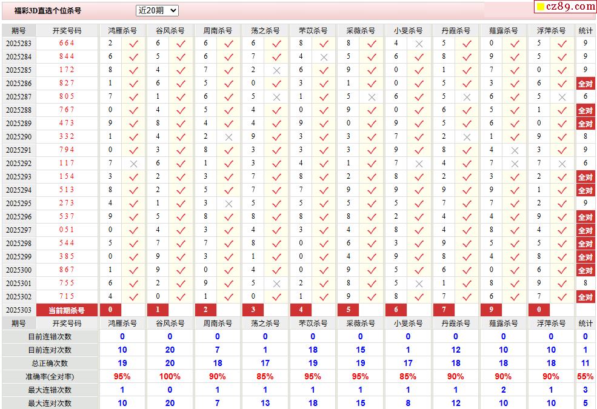Open the 近20期 period range dropdown
The image size is (597, 409).
(x=157, y=10)
